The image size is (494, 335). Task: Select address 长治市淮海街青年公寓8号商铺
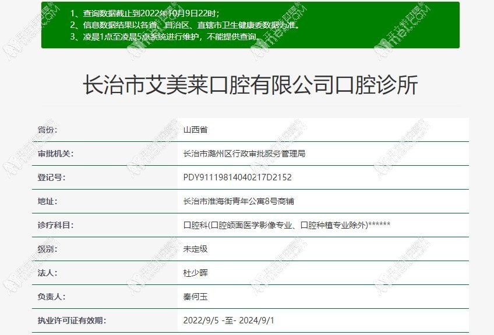coord(238,201)
